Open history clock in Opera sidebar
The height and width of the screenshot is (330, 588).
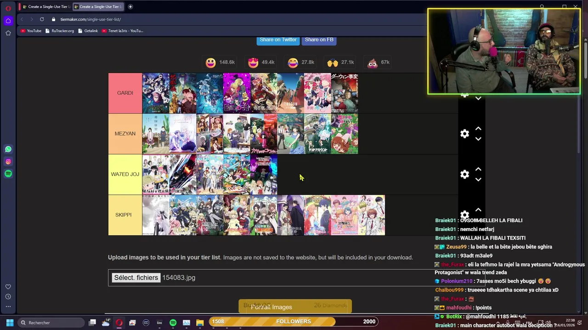[8, 297]
